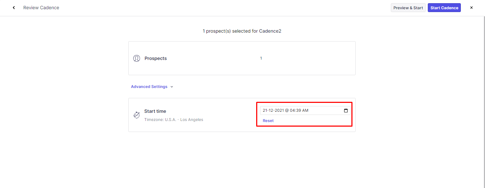The height and width of the screenshot is (188, 485).
Task: Click the Prospects label
Action: click(x=156, y=59)
